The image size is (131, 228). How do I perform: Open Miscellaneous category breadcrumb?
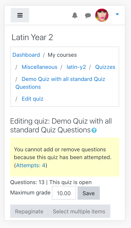[39, 67]
